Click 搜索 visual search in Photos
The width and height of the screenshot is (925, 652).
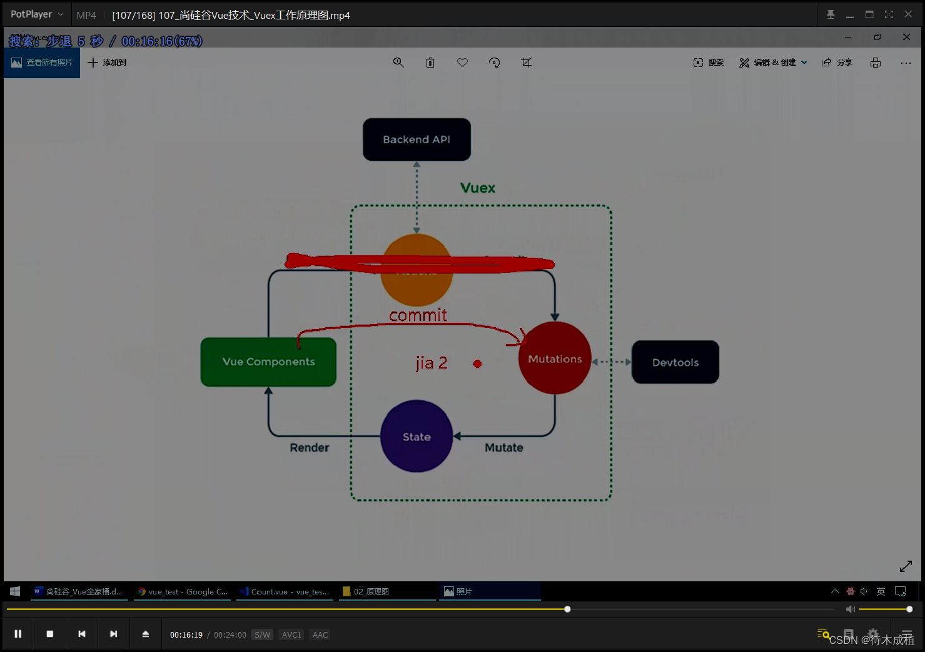click(x=709, y=63)
